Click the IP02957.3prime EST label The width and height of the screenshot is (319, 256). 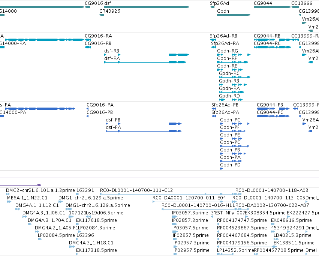[x=192, y=243]
